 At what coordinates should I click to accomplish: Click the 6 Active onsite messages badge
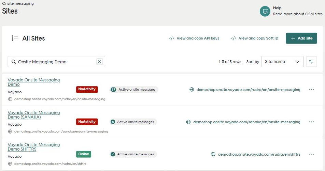tap(133, 122)
